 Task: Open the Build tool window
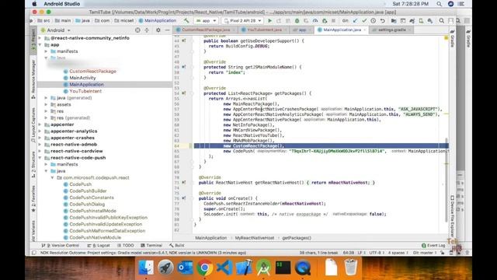pyautogui.click(x=176, y=246)
